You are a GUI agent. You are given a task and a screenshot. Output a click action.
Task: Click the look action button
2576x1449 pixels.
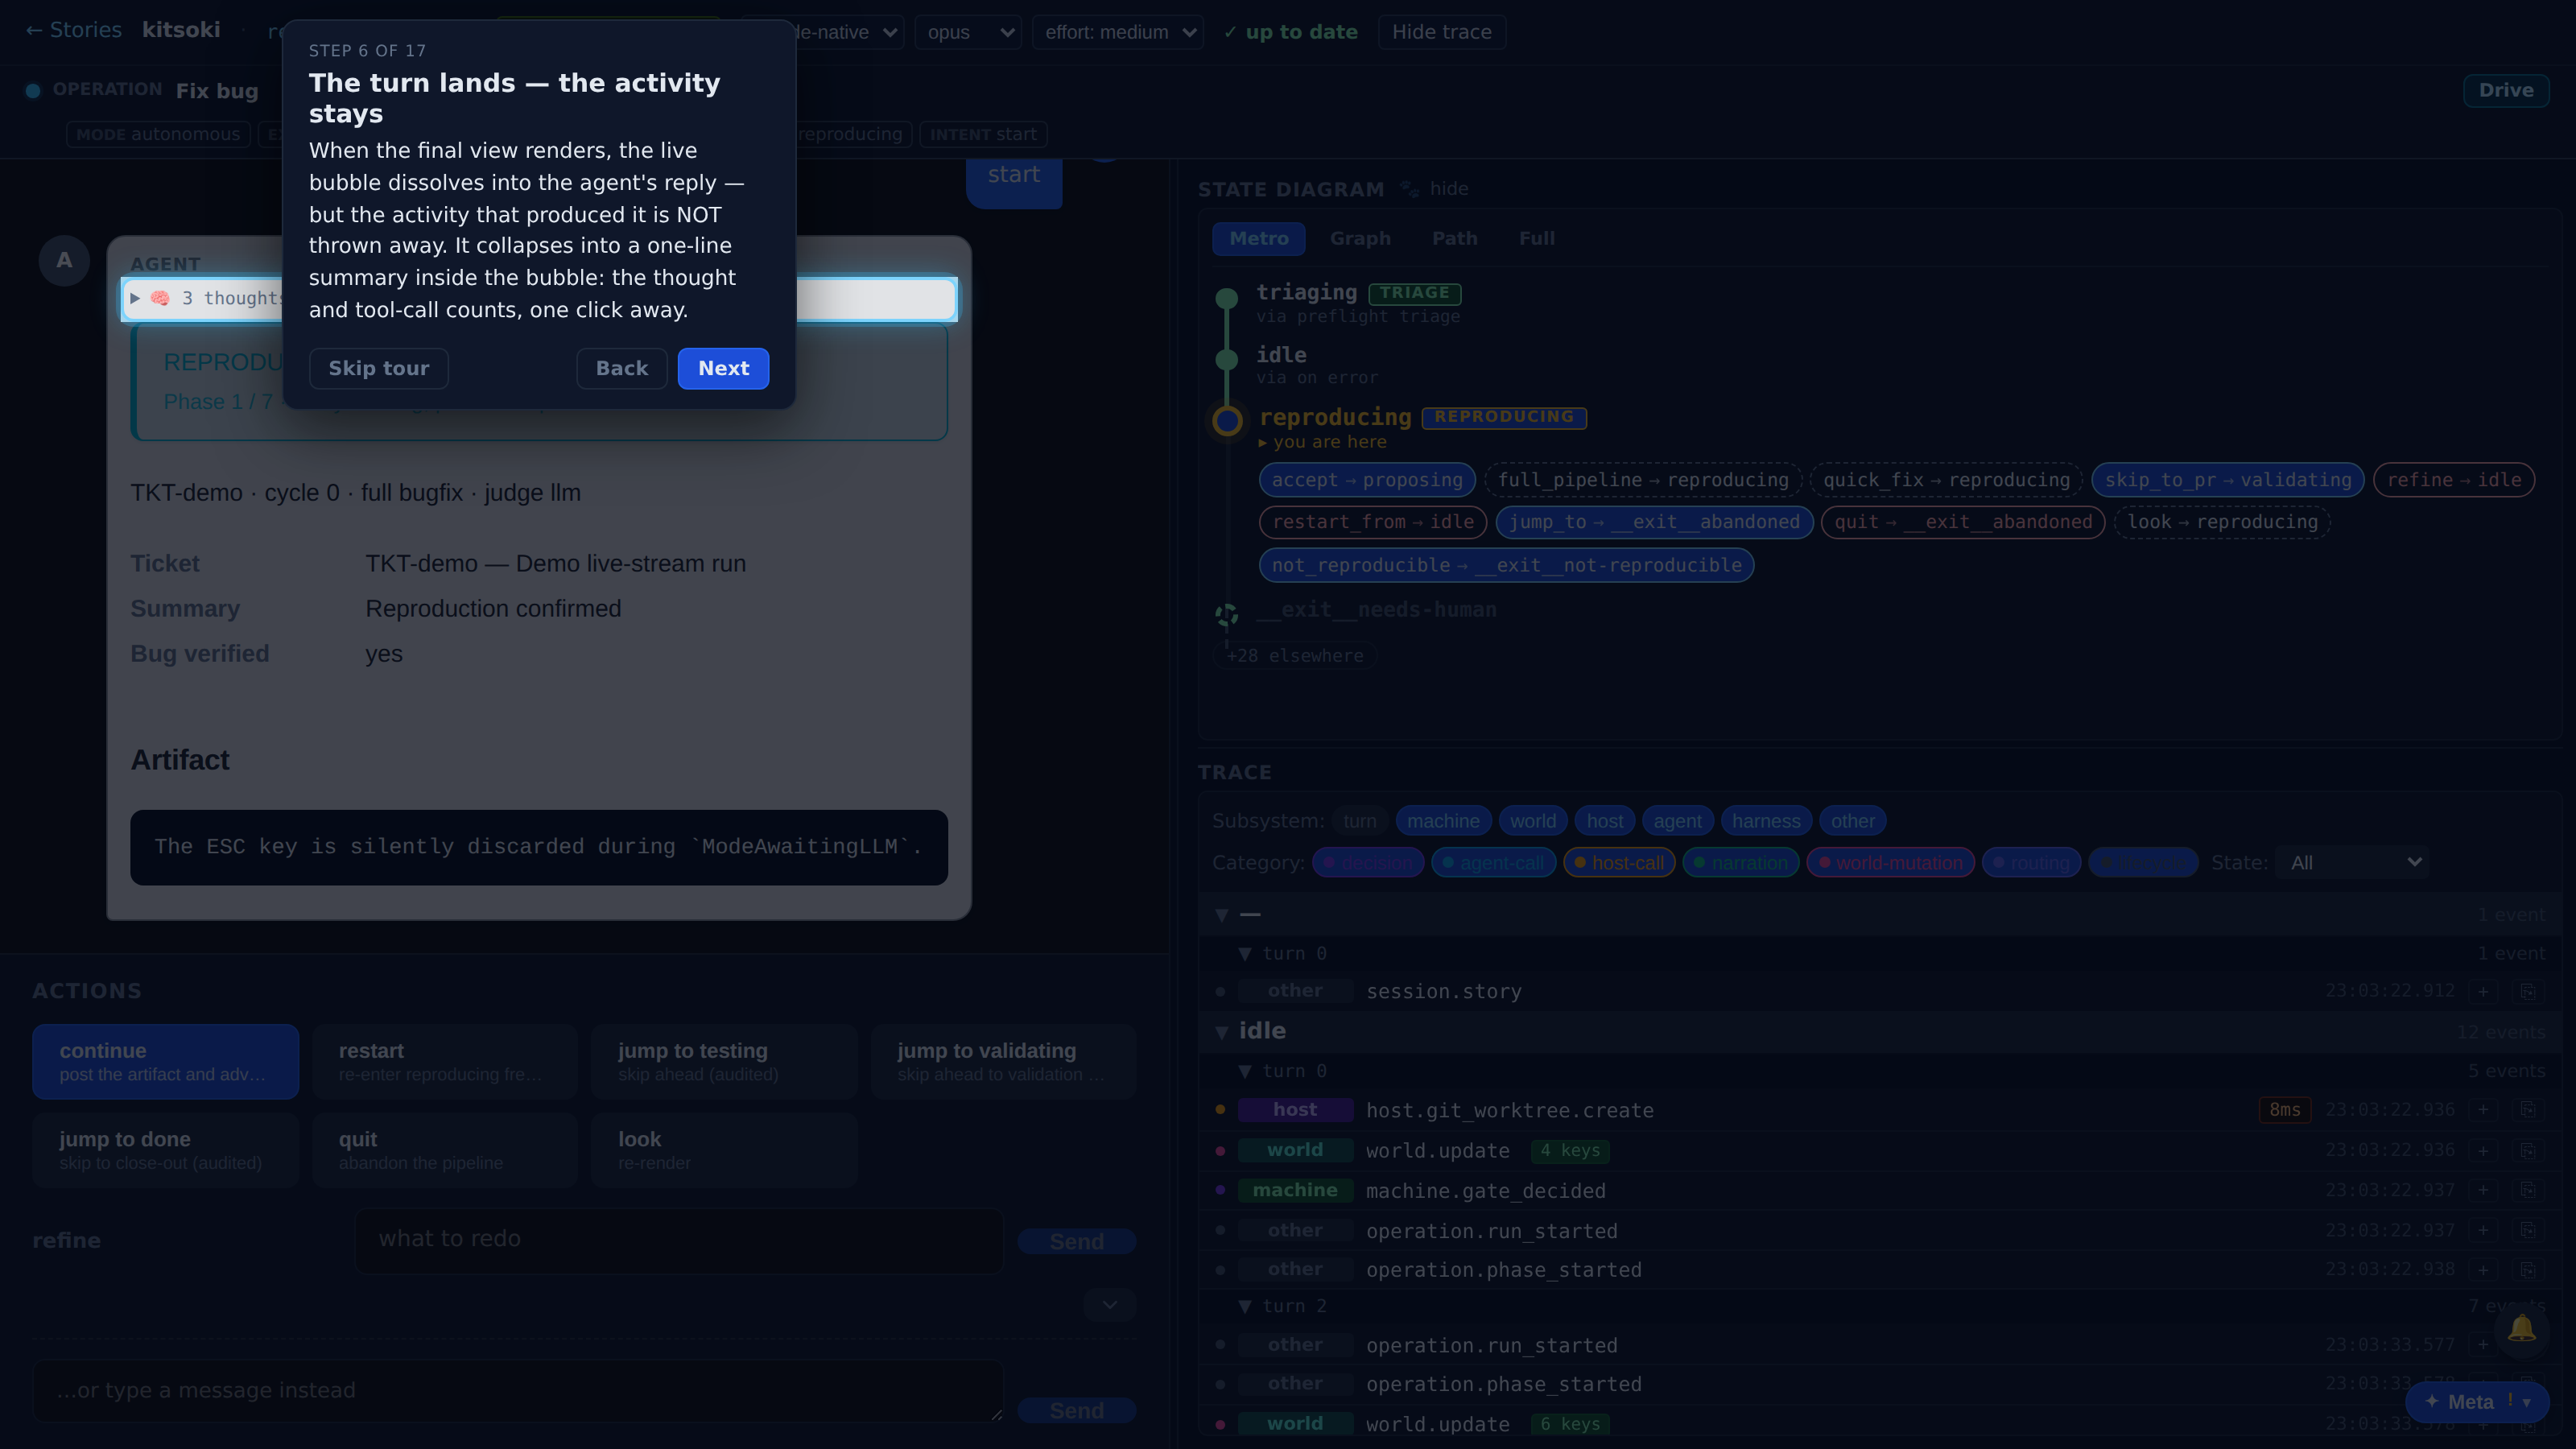(x=724, y=1150)
